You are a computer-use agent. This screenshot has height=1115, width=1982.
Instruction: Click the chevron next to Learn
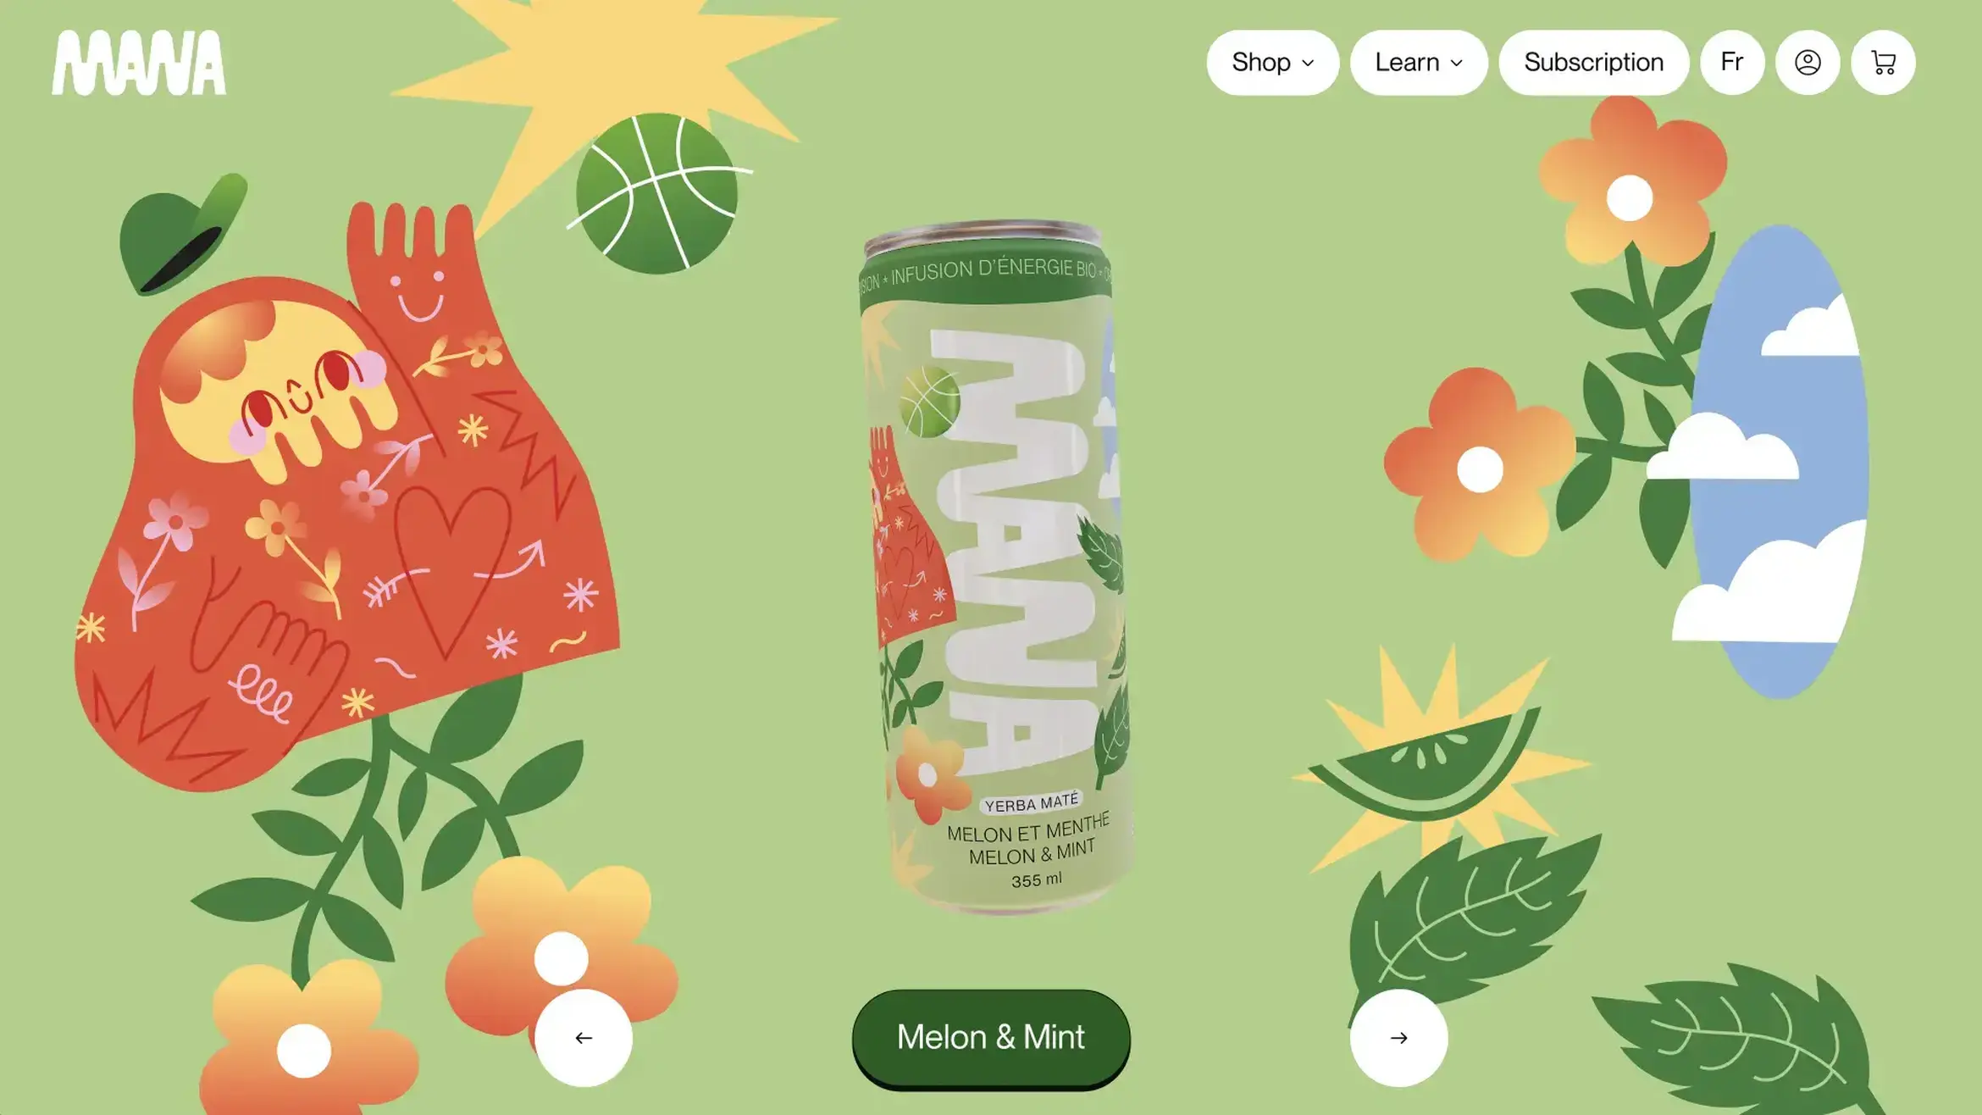point(1457,64)
